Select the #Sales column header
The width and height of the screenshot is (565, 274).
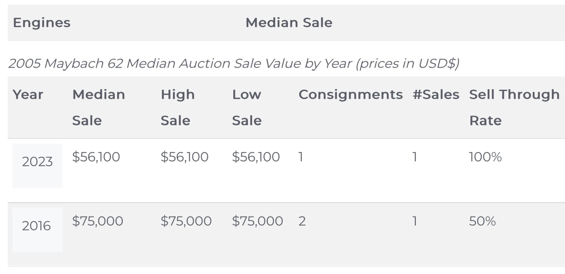[436, 94]
